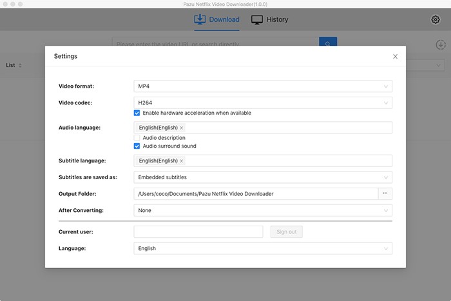Screen dimensions: 451x301
Task: Click the settings gear icon
Action: pos(436,19)
